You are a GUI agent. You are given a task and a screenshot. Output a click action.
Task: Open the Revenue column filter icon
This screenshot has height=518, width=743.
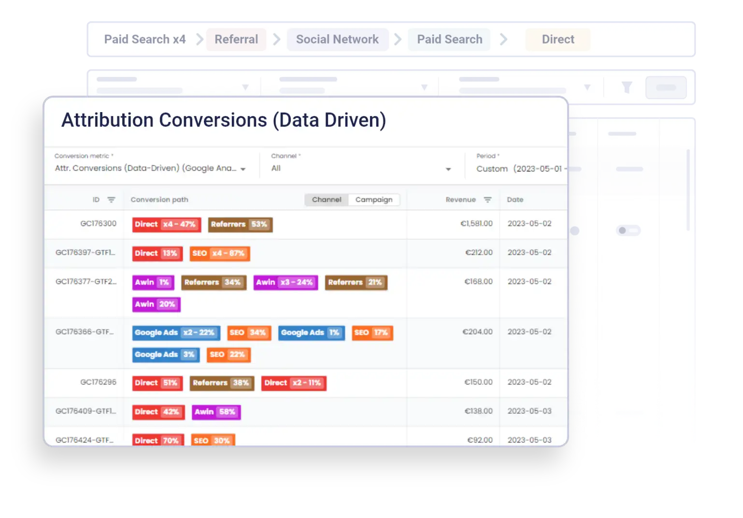(x=488, y=199)
